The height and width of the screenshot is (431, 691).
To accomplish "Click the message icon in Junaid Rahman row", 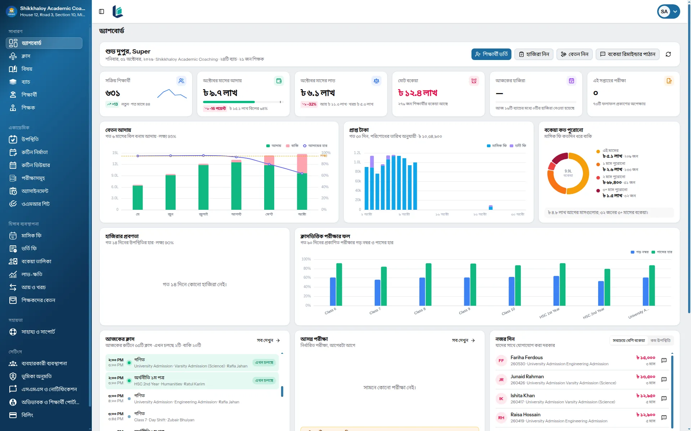I will [x=664, y=379].
